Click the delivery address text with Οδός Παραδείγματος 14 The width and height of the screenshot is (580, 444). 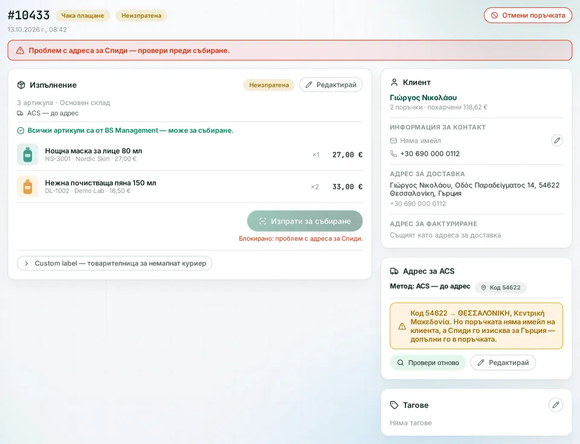[x=475, y=189]
